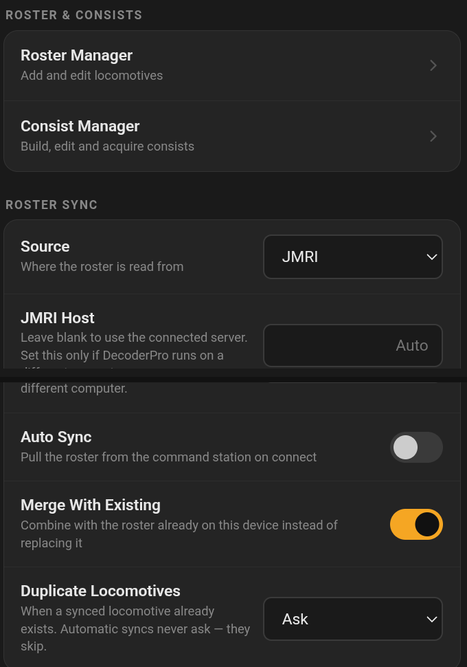This screenshot has width=467, height=667.
Task: Enable the Auto Sync toggle
Action: [416, 447]
